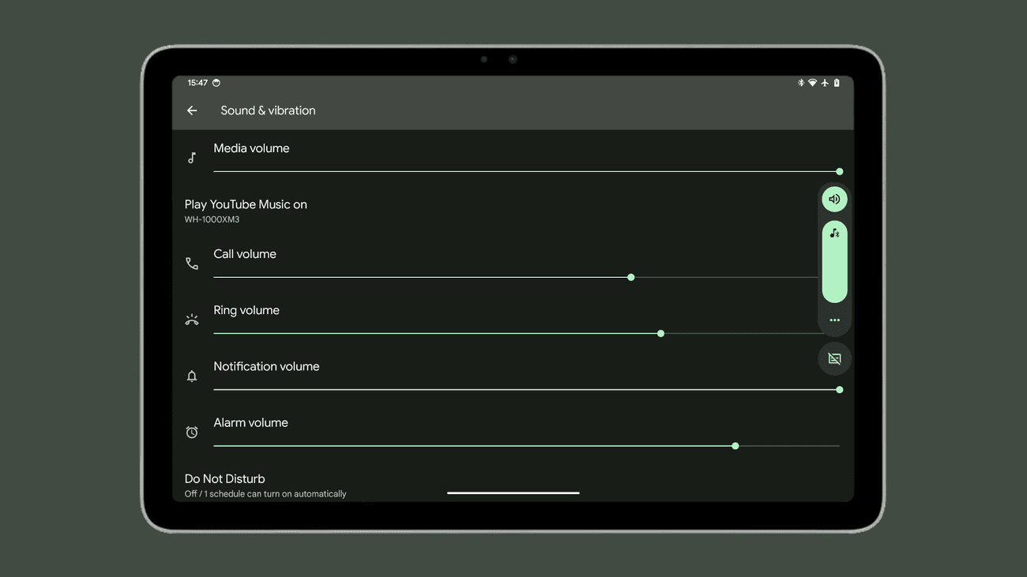Tap the alarm clock icon beside Alarm volume

[x=192, y=433]
